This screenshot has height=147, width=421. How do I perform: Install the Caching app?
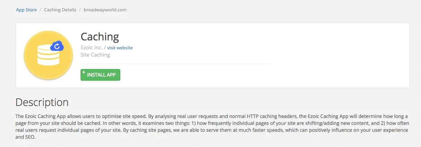(100, 75)
